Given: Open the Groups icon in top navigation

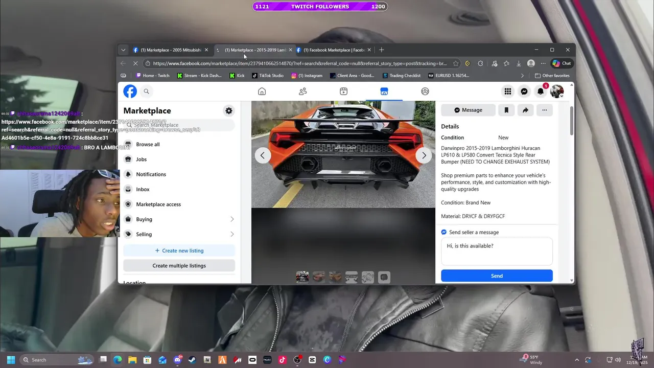Looking at the screenshot, I should pyautogui.click(x=425, y=91).
